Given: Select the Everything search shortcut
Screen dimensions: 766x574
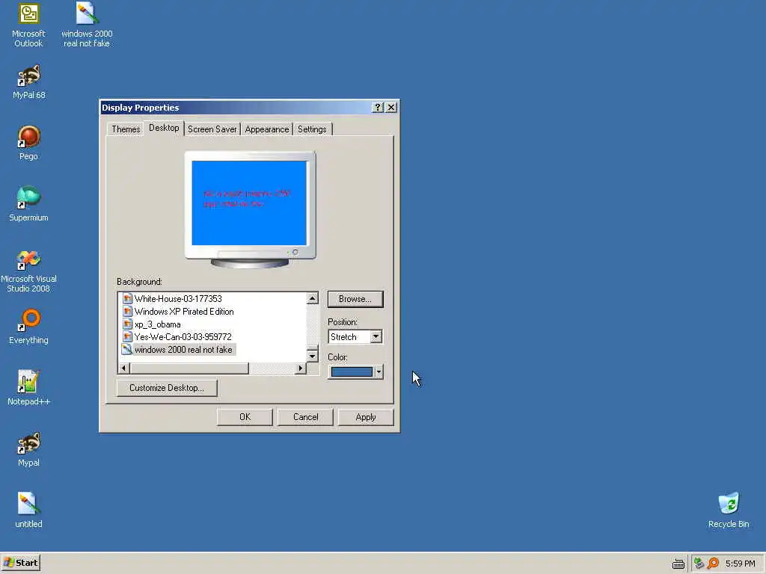Looking at the screenshot, I should (29, 327).
